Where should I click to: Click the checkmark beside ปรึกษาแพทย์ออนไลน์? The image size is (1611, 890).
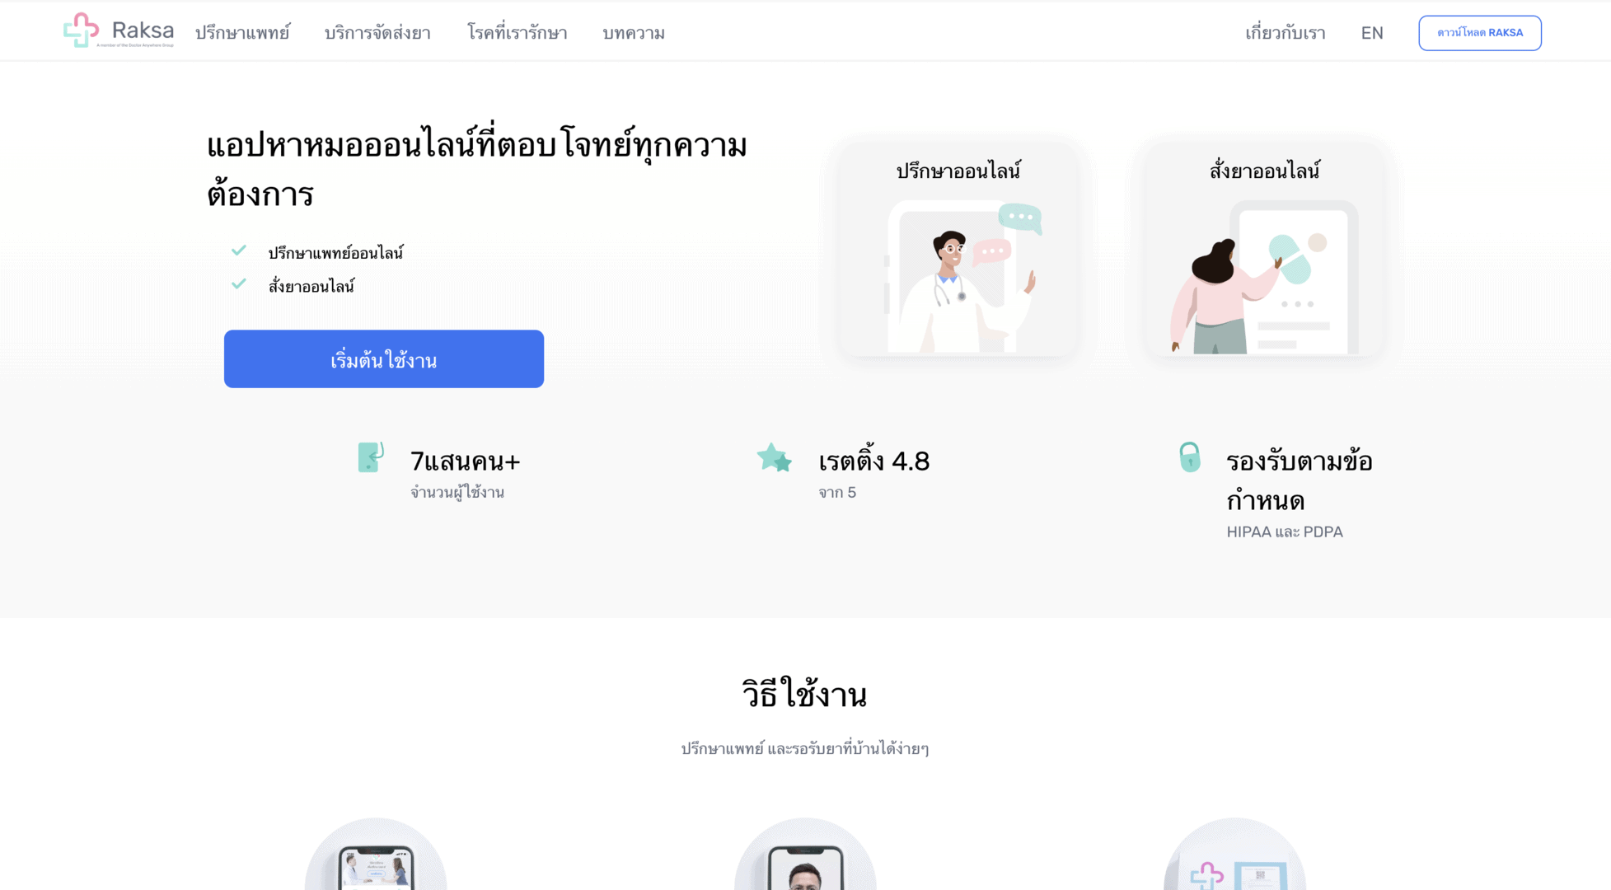tap(239, 251)
